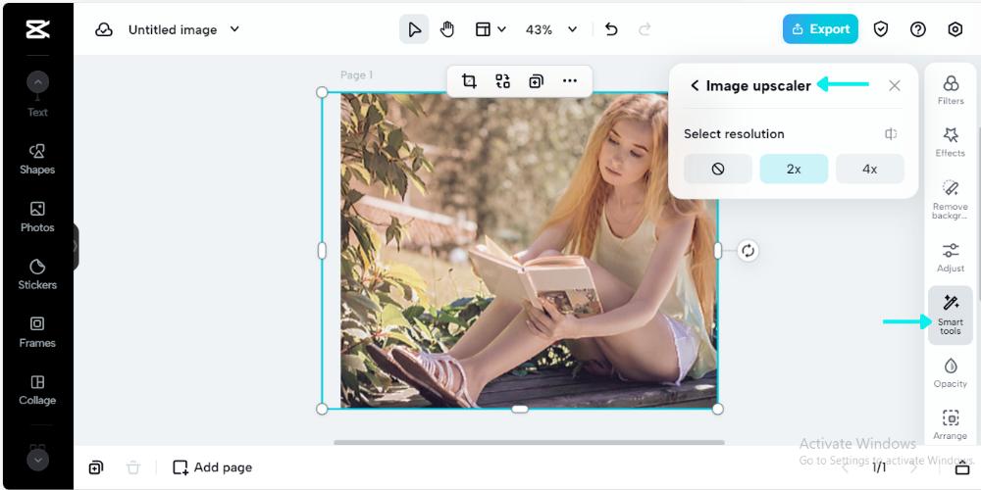981x490 pixels.
Task: Open the 43% zoom dropdown
Action: pos(551,29)
